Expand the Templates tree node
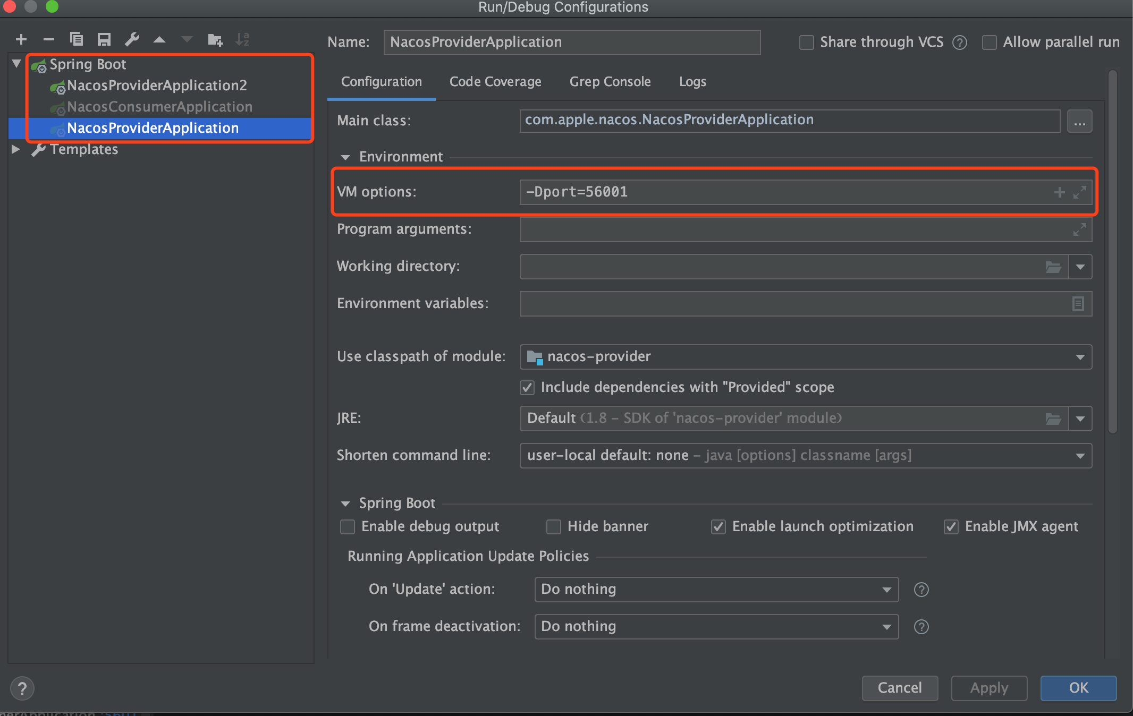 click(15, 149)
